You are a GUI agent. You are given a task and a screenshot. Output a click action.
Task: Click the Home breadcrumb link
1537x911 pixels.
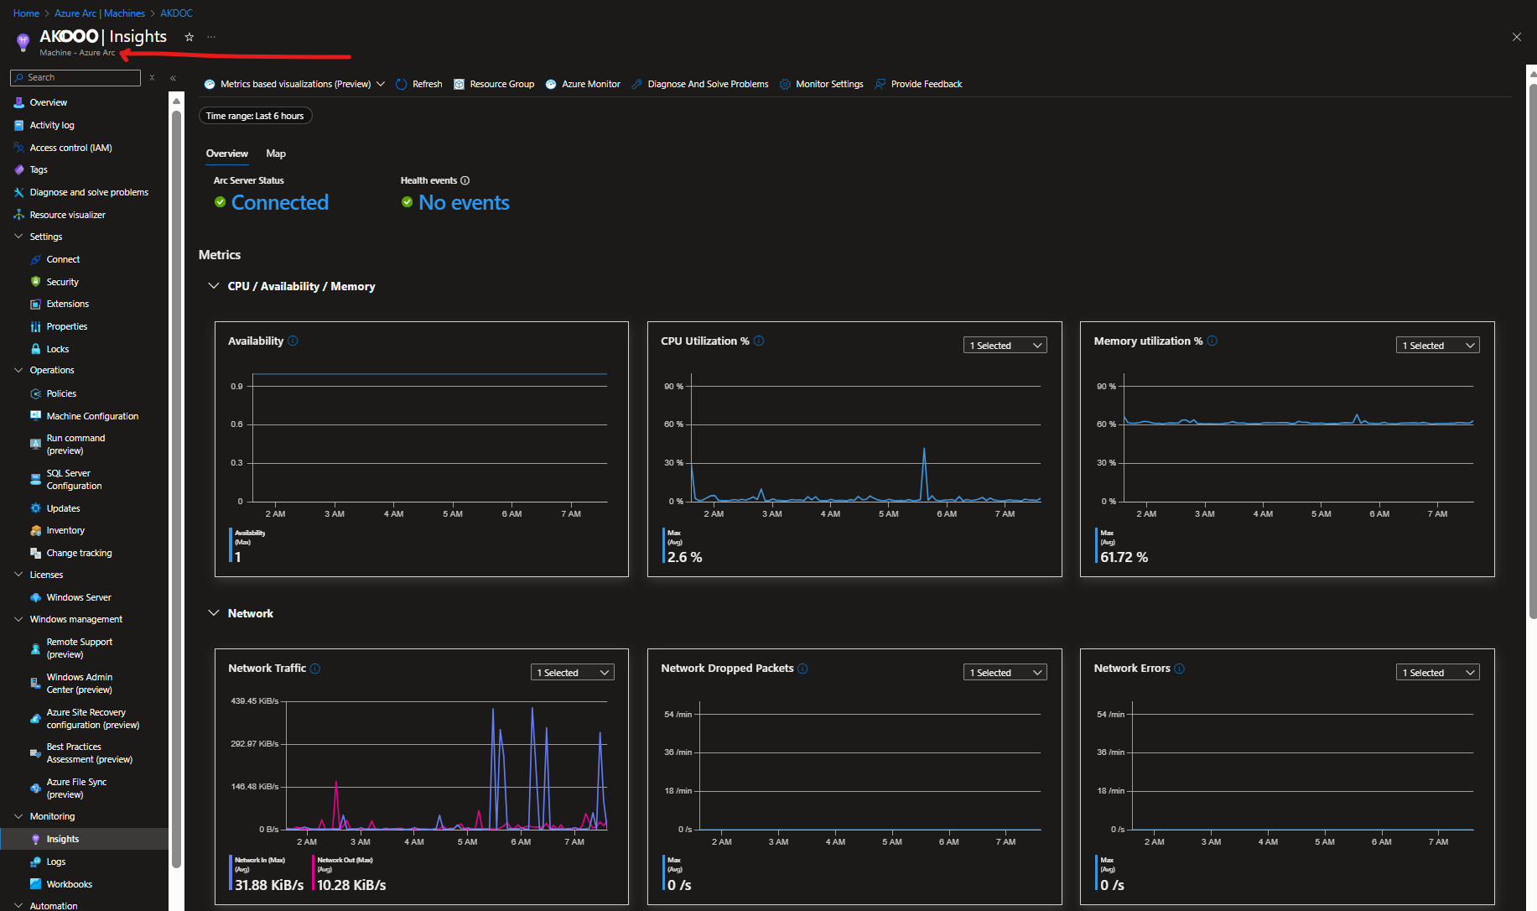tap(26, 13)
